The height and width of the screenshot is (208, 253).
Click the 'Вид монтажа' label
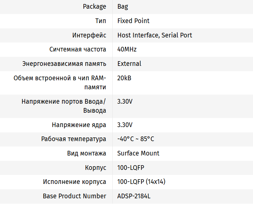point(87,153)
